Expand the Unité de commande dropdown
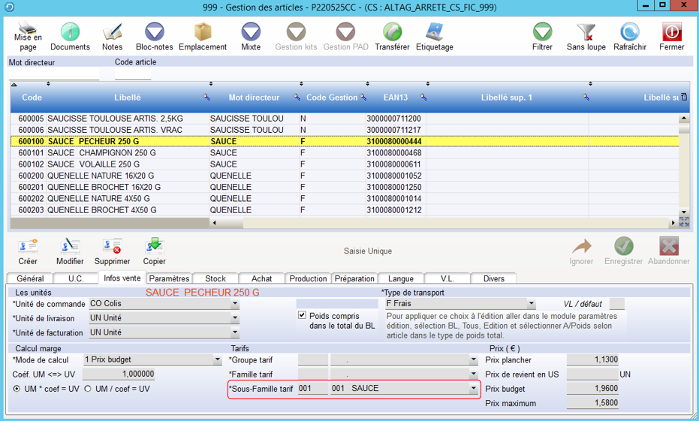 (x=235, y=304)
